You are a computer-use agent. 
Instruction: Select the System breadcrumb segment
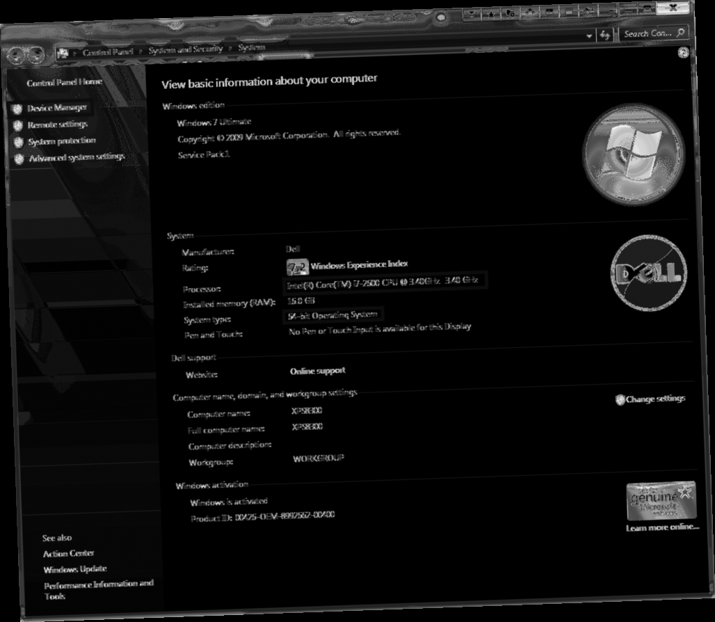[251, 47]
